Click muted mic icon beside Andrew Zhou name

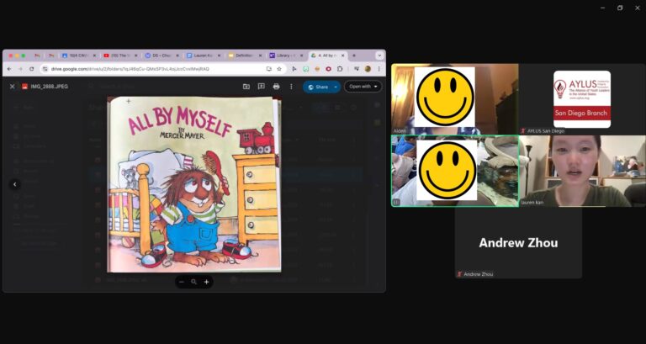tap(459, 274)
